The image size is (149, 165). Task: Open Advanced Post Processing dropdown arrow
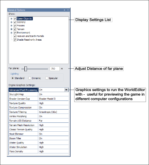[x=66, y=90]
